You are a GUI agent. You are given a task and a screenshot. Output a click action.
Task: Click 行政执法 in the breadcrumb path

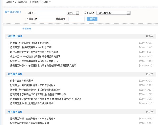(46, 2)
